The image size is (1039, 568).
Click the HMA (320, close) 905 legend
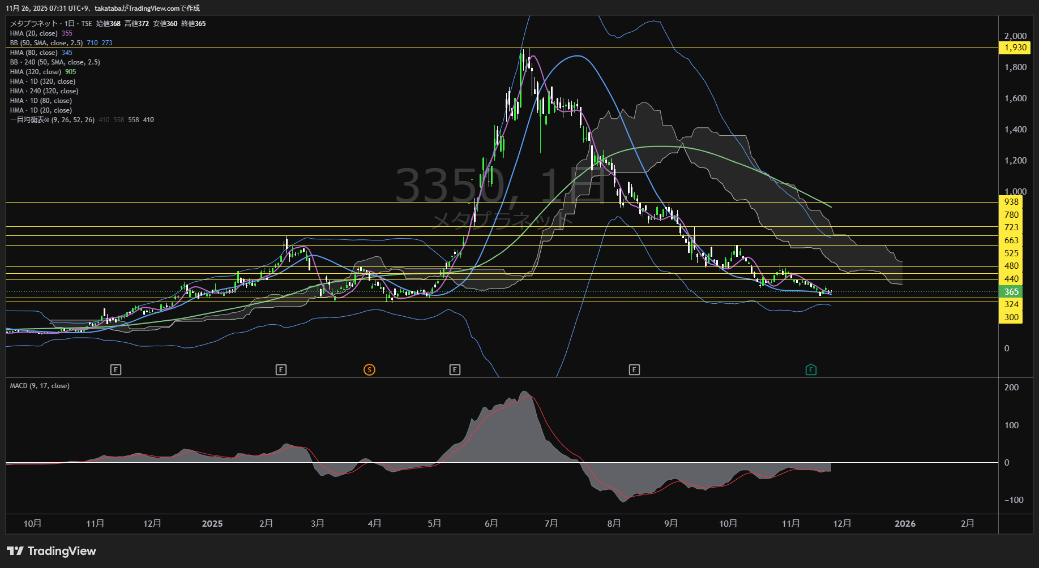(x=36, y=72)
